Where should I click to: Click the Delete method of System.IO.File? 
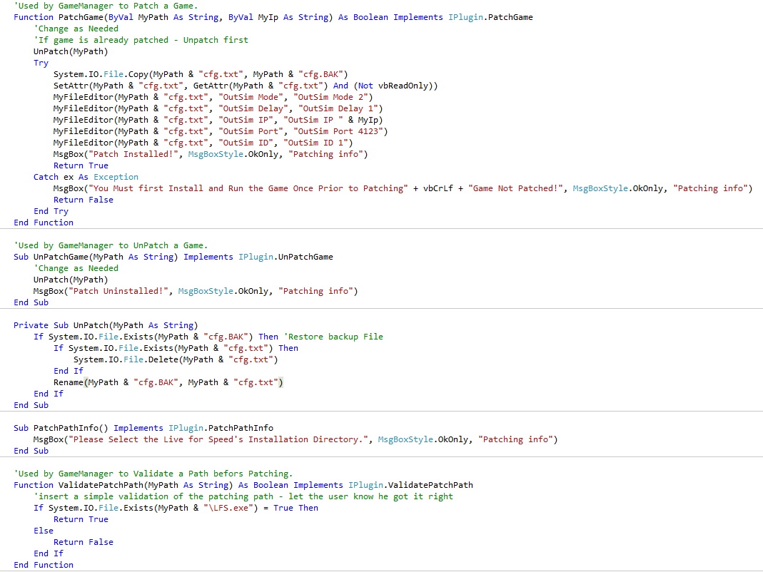[x=163, y=359]
